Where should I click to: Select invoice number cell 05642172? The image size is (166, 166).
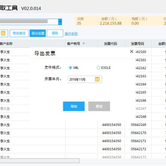[x=138, y=149]
